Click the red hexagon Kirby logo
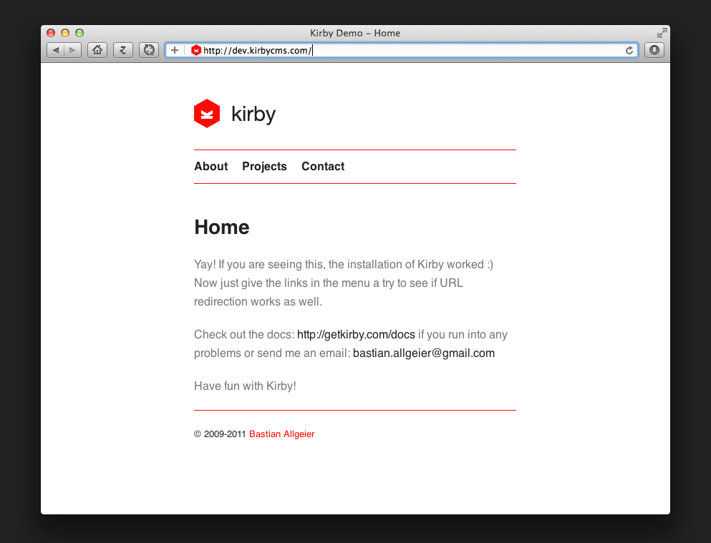This screenshot has height=543, width=711. coord(207,113)
